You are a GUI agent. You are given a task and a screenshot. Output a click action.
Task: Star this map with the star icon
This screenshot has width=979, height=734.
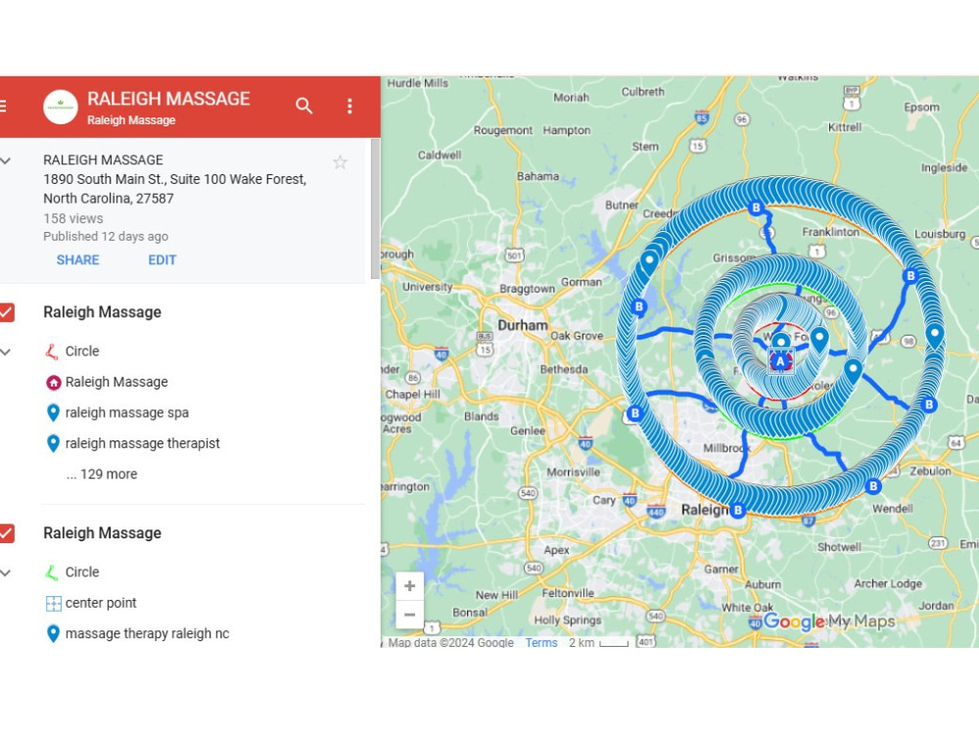pyautogui.click(x=340, y=162)
